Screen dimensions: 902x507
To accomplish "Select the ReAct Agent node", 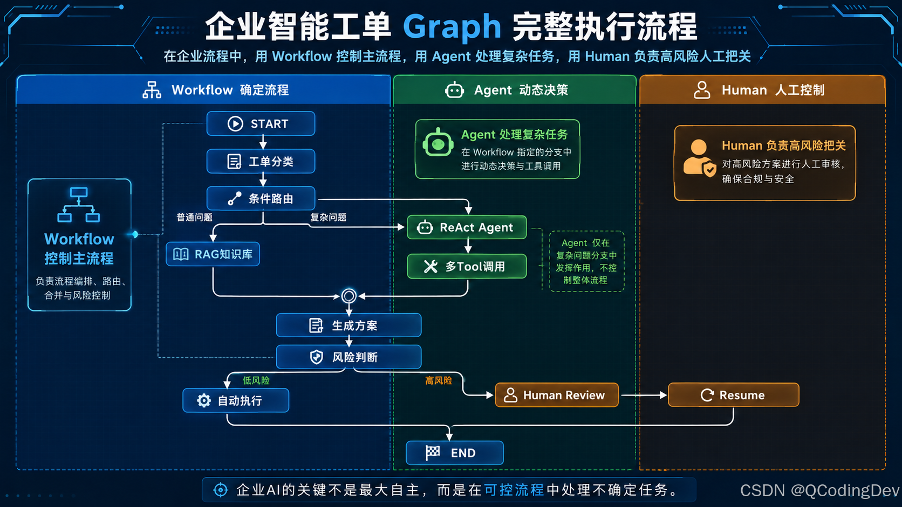I will pyautogui.click(x=467, y=227).
